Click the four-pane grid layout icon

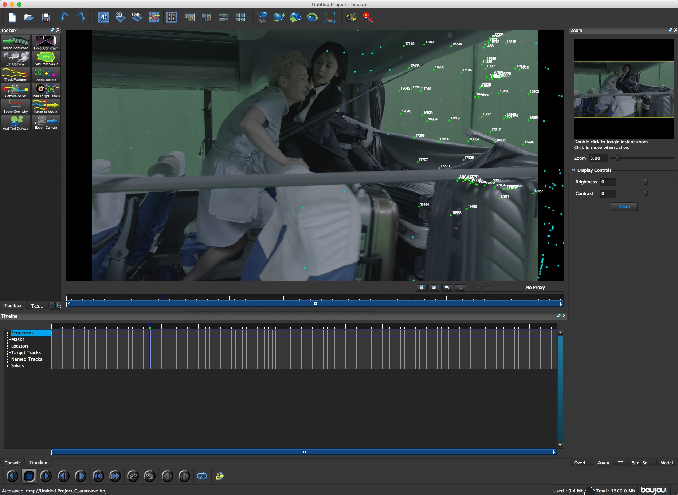tap(172, 17)
